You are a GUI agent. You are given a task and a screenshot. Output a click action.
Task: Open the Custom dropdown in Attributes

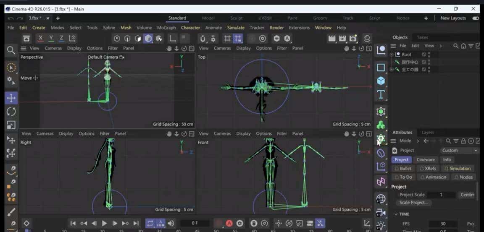(x=459, y=150)
